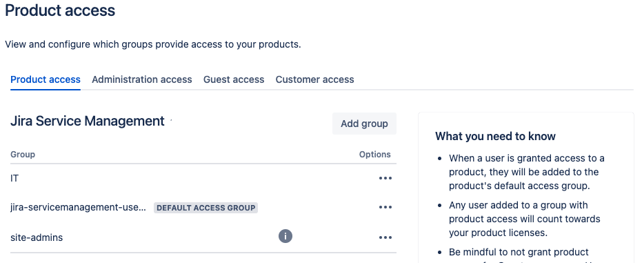642x263 pixels.
Task: Select the IT group name
Action: click(14, 179)
